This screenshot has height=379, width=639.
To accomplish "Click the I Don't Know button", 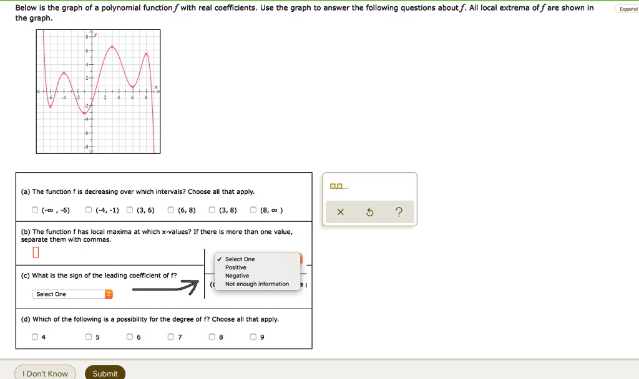I will [x=45, y=373].
